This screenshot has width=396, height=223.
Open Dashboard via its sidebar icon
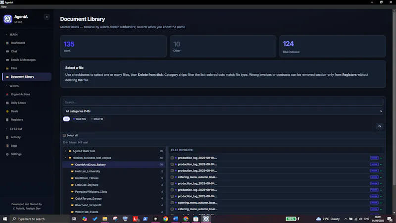click(7, 43)
